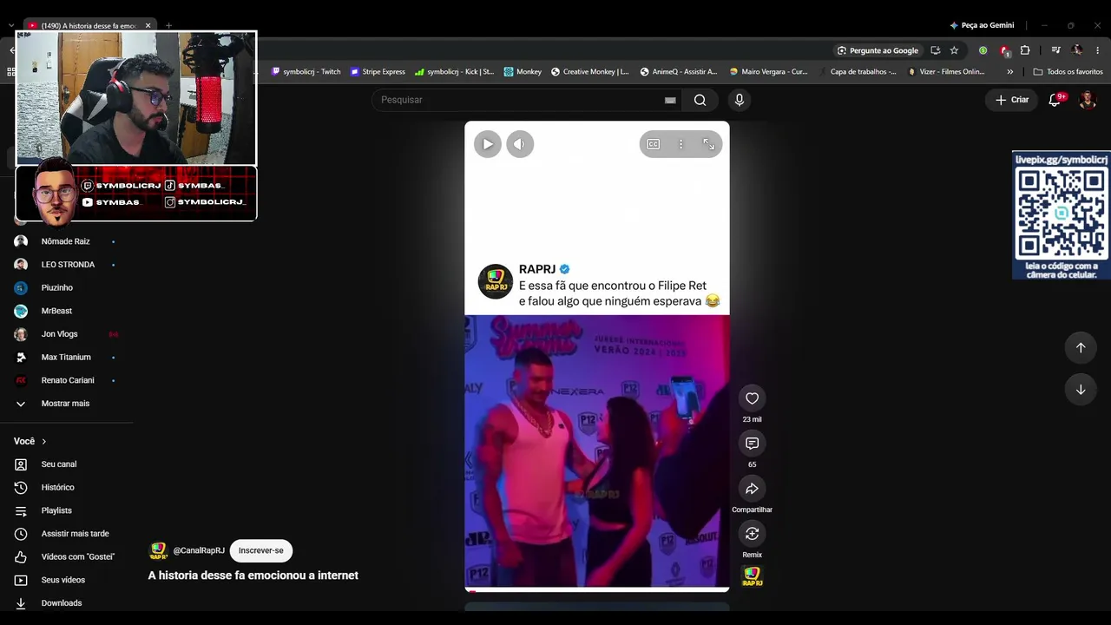Open the comments showing 65
The height and width of the screenshot is (625, 1111).
point(753,444)
